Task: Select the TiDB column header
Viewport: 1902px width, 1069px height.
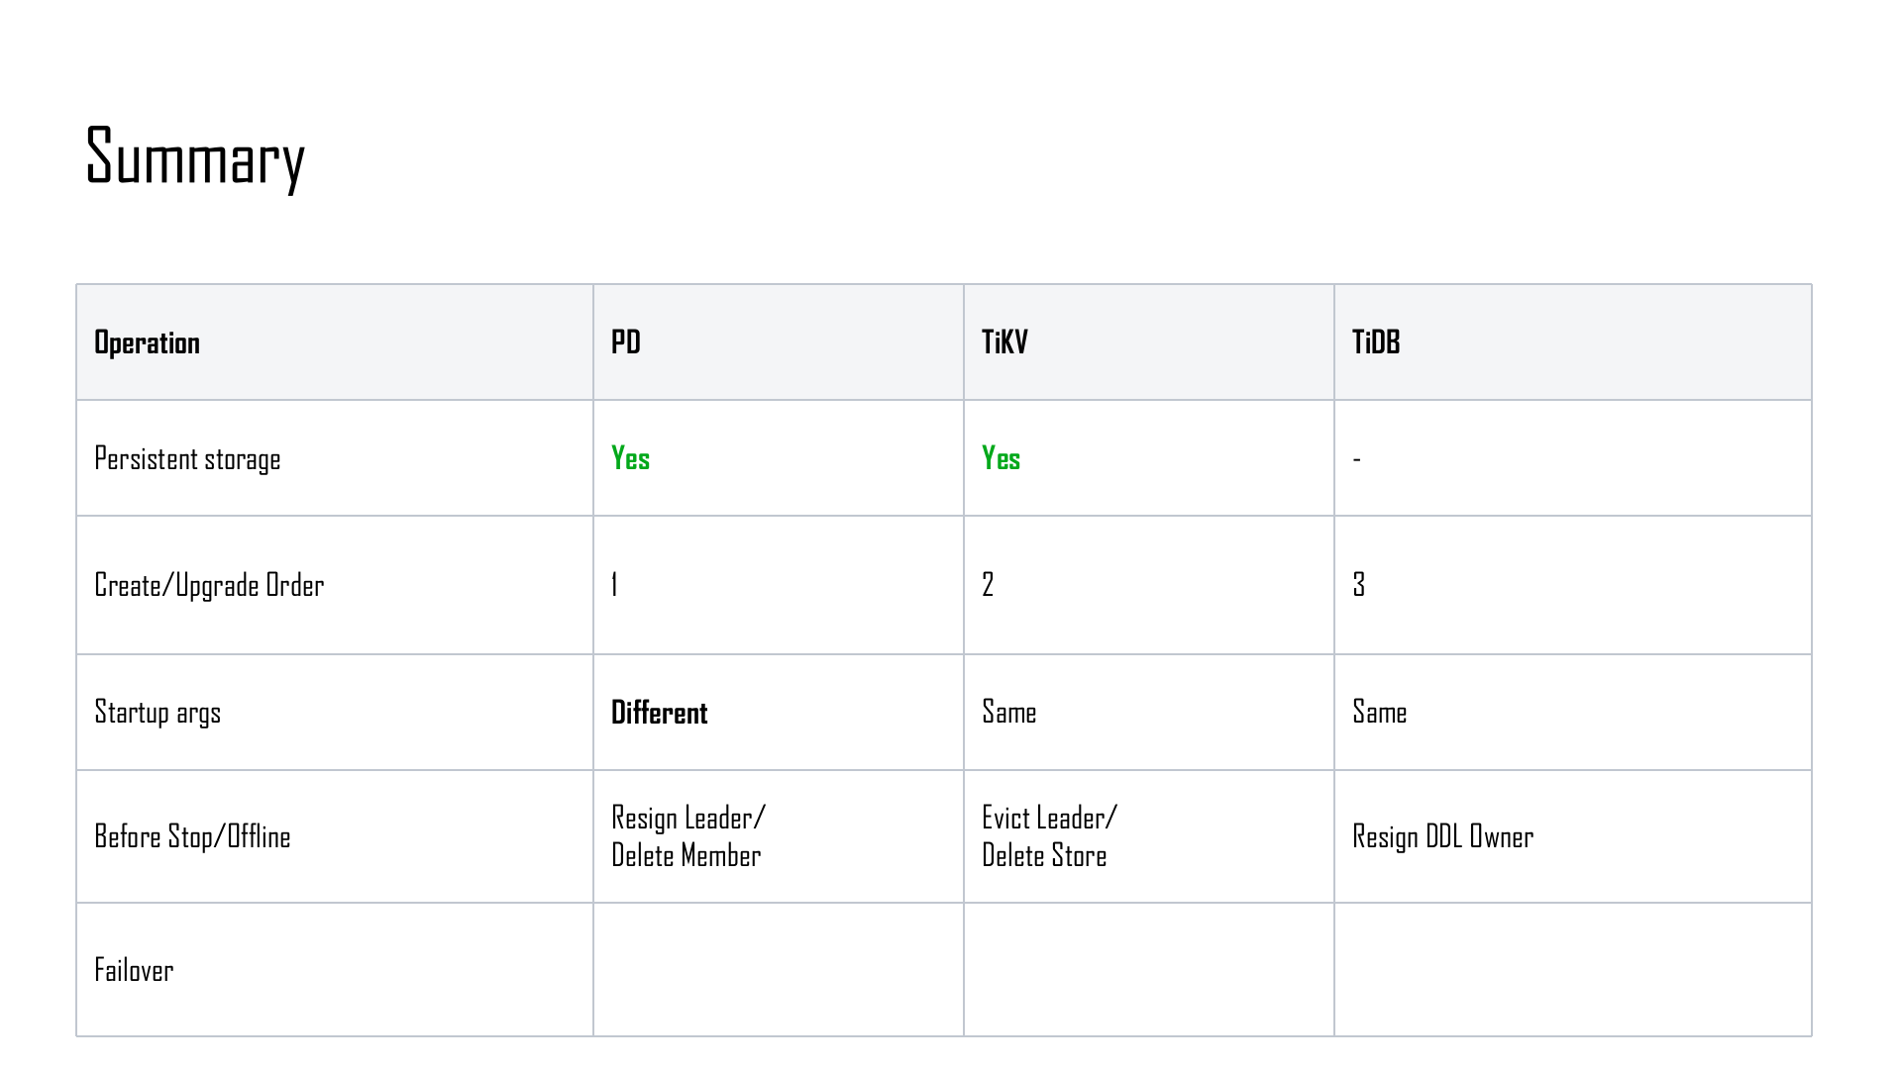Action: pyautogui.click(x=1376, y=342)
